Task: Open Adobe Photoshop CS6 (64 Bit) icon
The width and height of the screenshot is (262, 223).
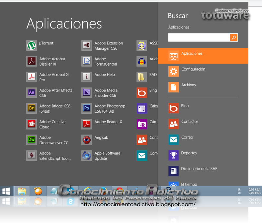Action: (x=87, y=108)
